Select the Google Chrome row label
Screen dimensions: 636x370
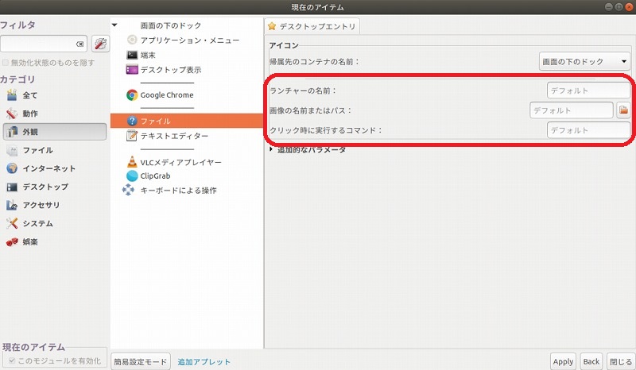(167, 94)
